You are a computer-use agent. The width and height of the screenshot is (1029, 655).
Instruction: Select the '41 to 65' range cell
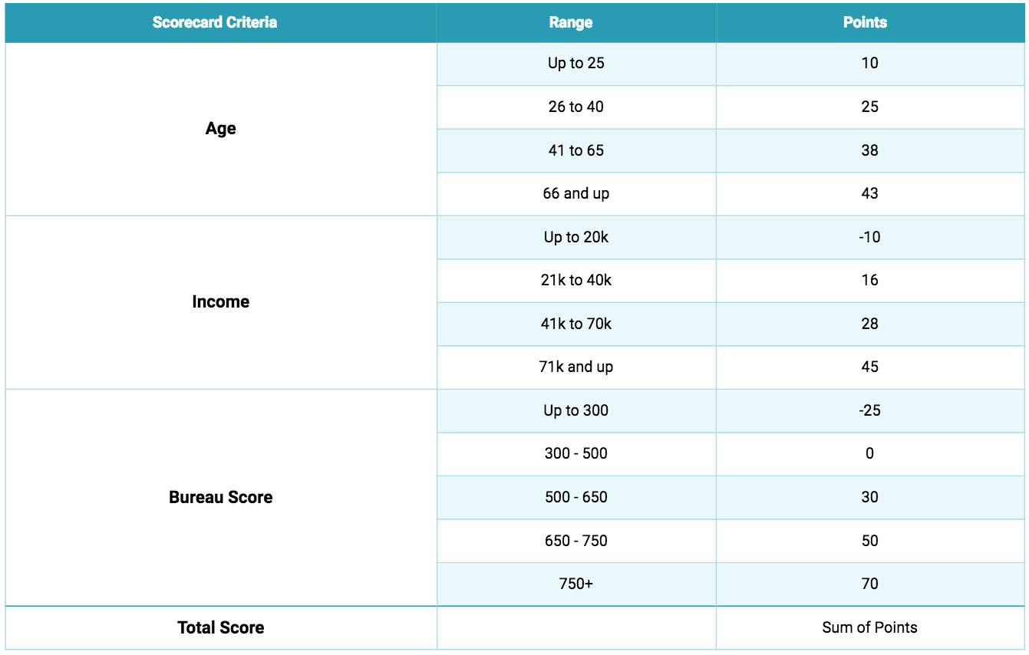tap(576, 150)
